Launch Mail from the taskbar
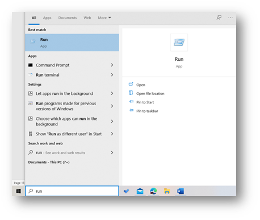260x220 pixels. (x=140, y=191)
